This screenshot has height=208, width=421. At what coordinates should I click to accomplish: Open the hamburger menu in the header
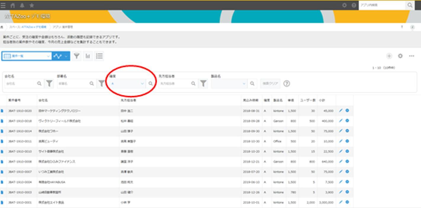3,5
